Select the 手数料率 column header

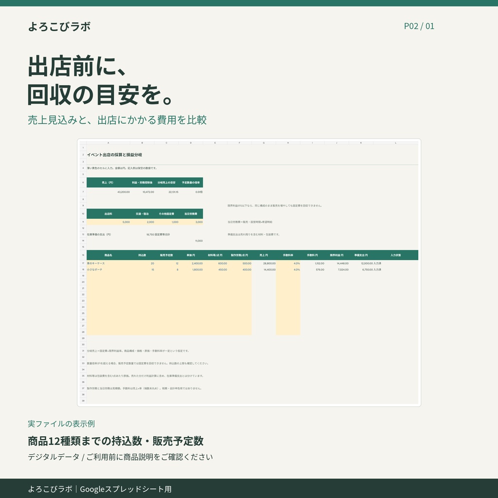click(288, 255)
